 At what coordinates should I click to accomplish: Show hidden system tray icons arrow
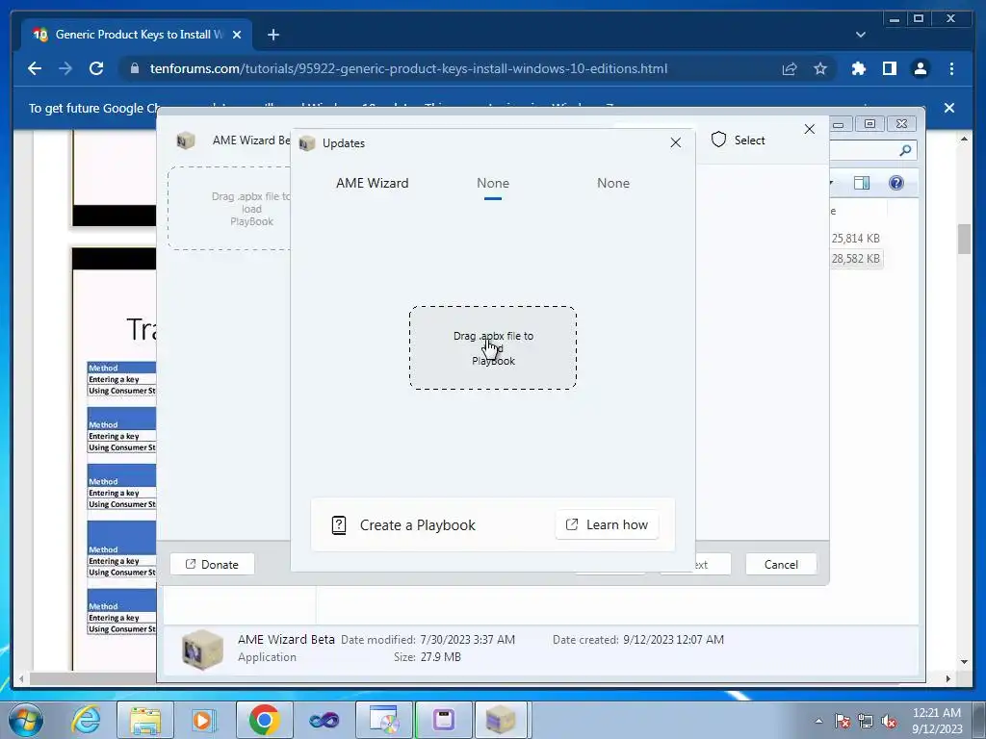818,721
